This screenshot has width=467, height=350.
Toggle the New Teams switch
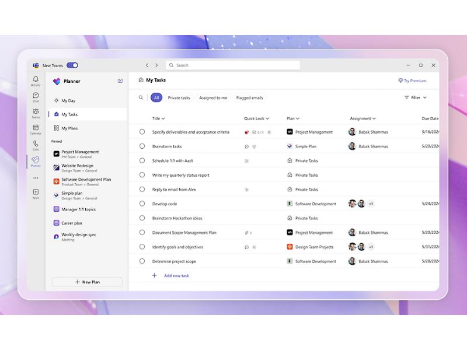pyautogui.click(x=72, y=65)
